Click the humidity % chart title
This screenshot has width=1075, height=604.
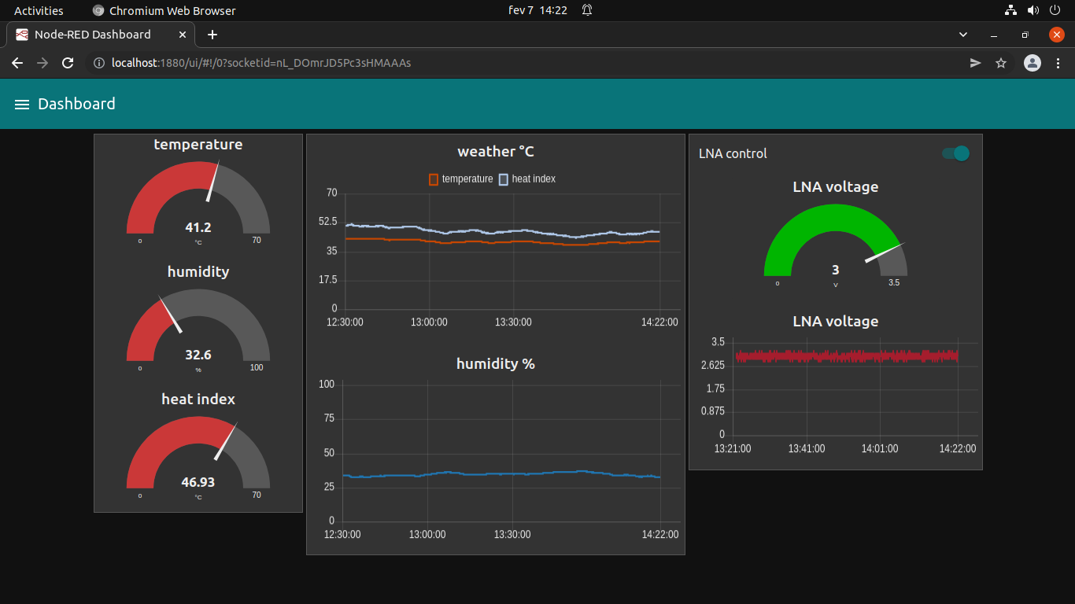(496, 363)
